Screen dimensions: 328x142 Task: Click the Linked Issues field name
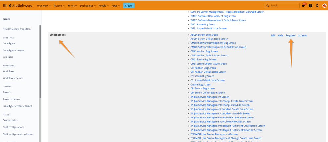[57, 35]
